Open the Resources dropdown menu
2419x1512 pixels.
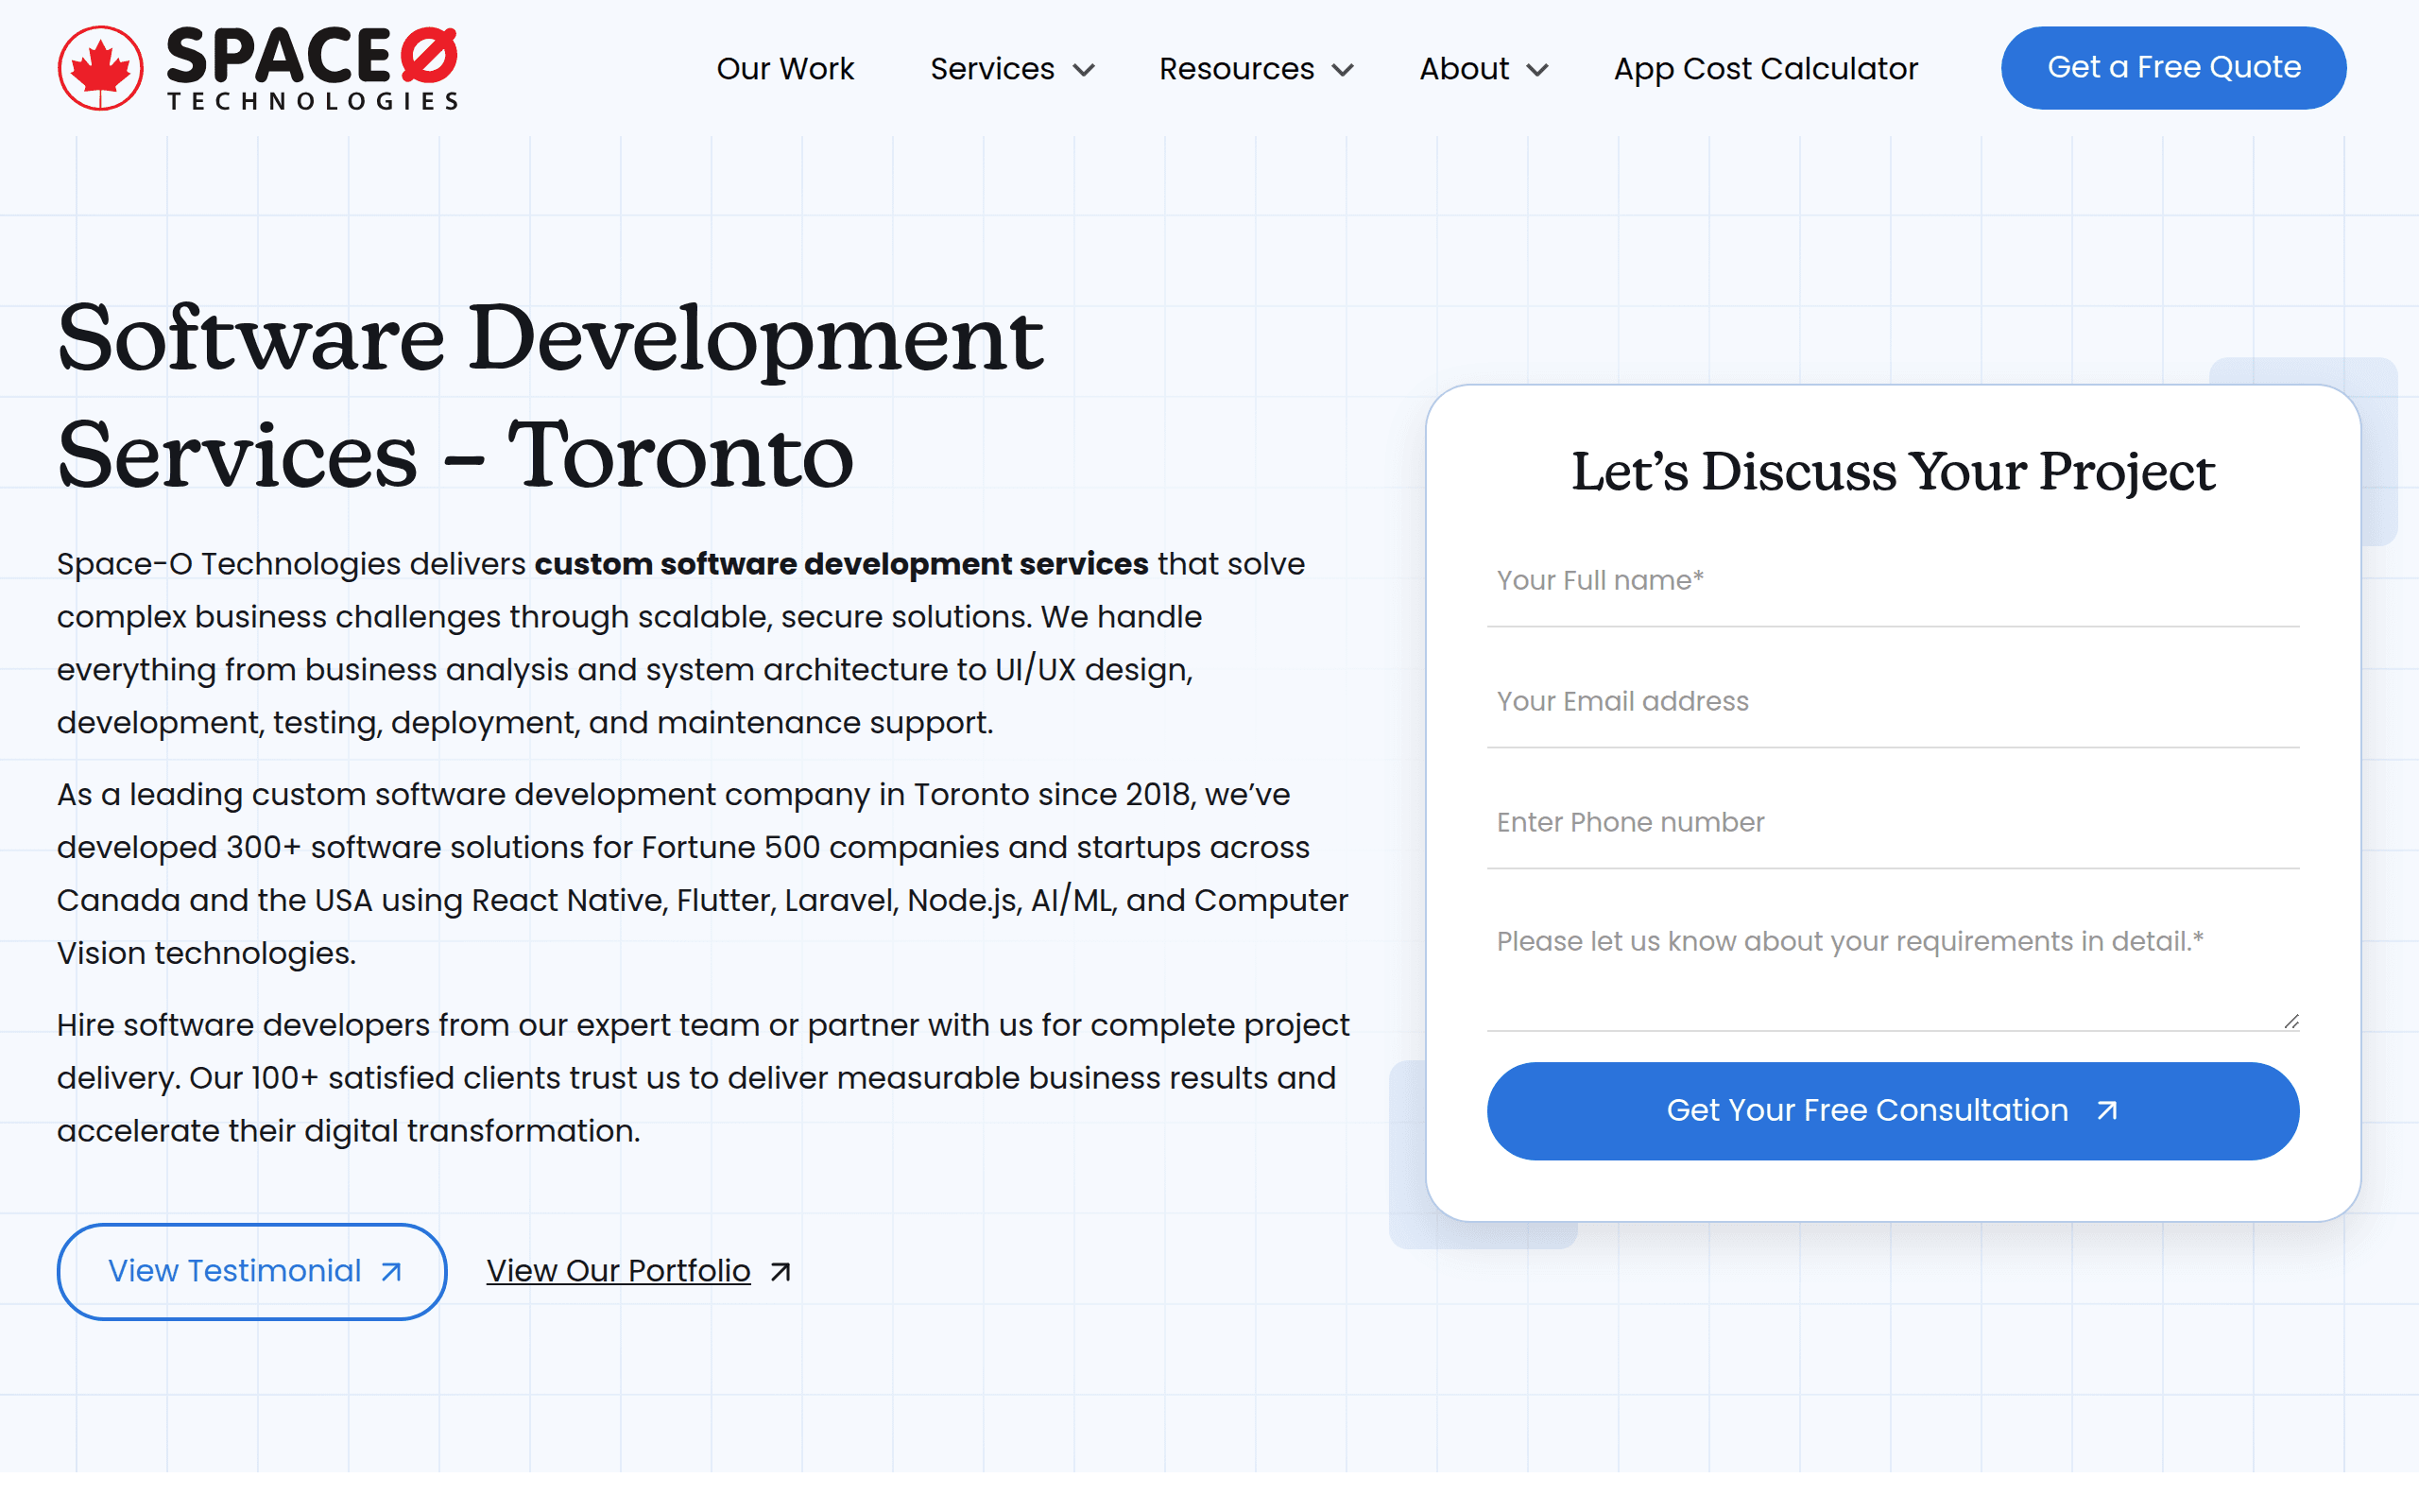1256,68
